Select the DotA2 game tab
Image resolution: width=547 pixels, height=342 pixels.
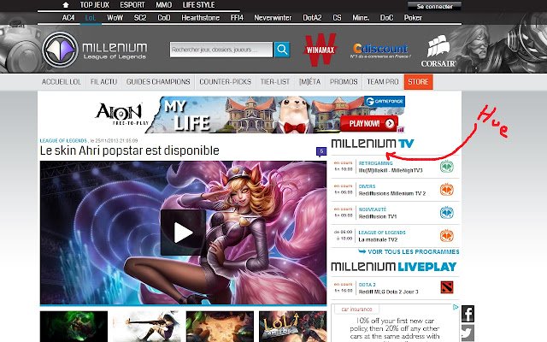[312, 18]
